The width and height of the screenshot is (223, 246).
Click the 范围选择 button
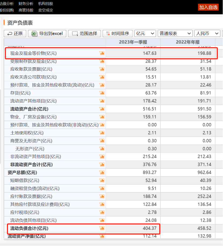tap(85, 33)
